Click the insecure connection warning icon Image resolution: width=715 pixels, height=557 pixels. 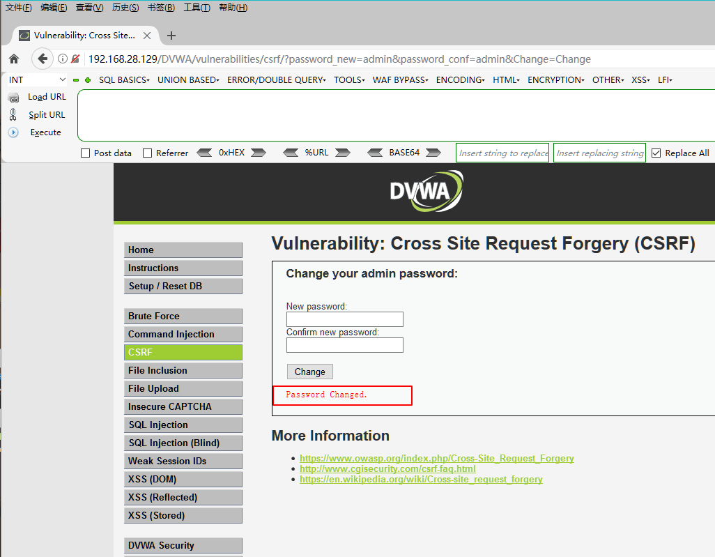point(75,59)
